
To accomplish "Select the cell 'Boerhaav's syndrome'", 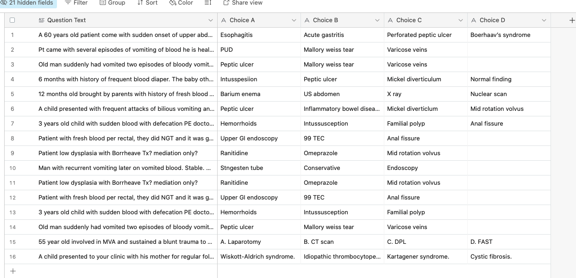I will (x=509, y=35).
